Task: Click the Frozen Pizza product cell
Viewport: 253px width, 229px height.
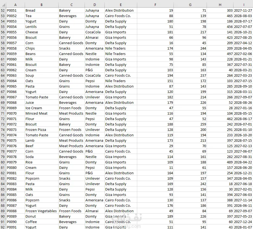Action: pyautogui.click(x=42, y=130)
